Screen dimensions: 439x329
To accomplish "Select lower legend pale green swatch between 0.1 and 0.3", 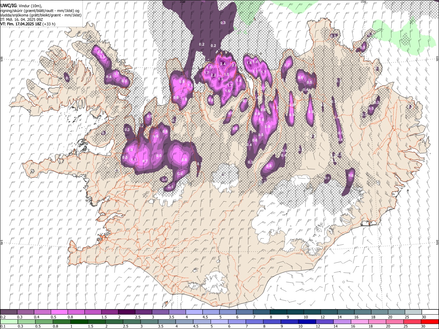I will click(9, 321).
